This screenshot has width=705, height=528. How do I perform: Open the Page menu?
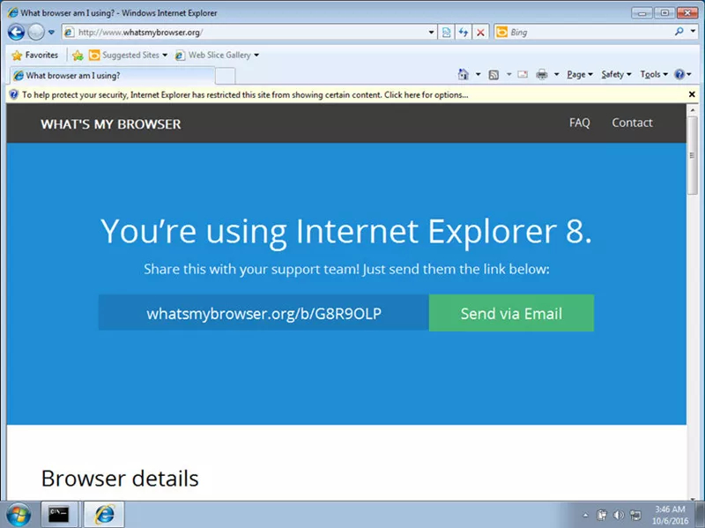[x=576, y=74]
